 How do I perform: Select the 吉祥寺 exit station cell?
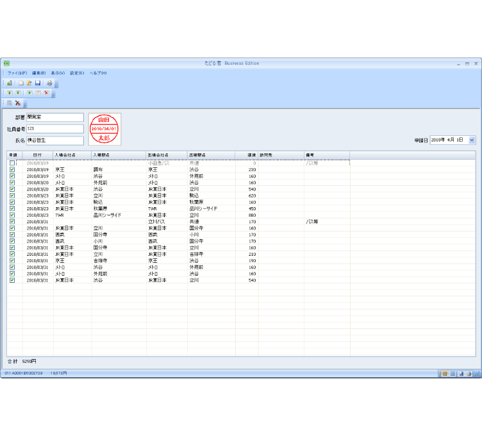click(211, 254)
